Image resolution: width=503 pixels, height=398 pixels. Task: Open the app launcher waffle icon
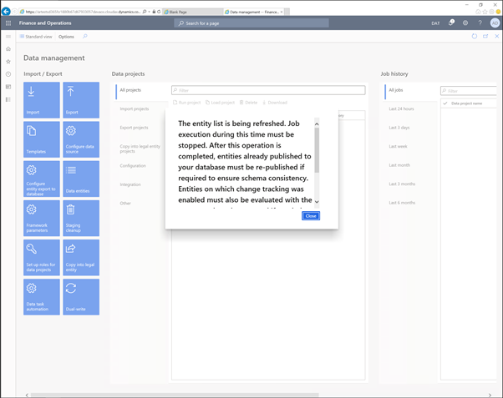click(8, 23)
